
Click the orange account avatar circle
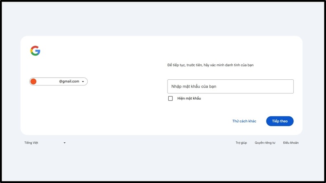(x=33, y=81)
